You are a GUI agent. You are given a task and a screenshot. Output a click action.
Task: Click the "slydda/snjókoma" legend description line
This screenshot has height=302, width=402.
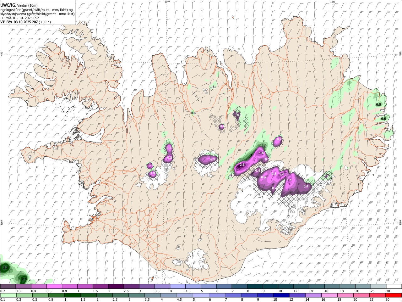(x=37, y=14)
